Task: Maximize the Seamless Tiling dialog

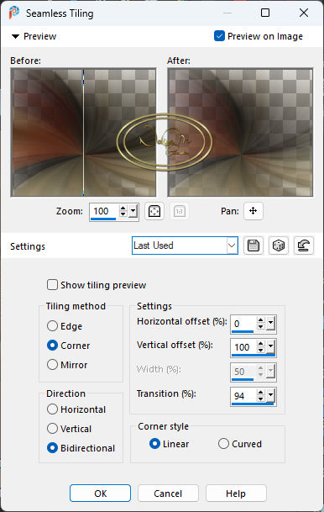Action: coord(265,13)
